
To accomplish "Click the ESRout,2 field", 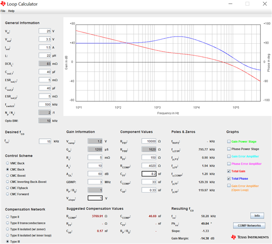I will click(45, 96).
